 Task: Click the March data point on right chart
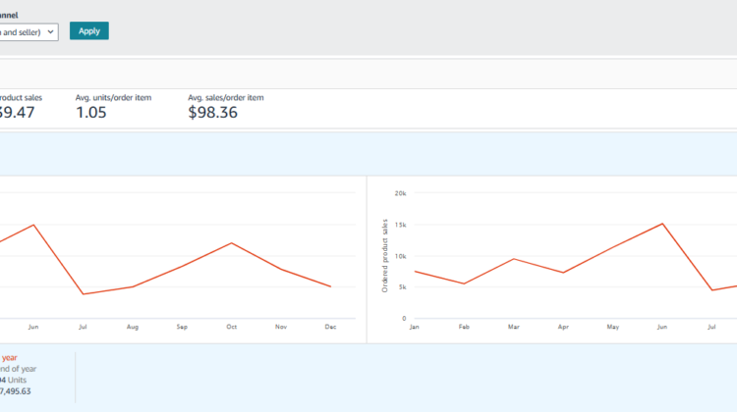point(514,259)
